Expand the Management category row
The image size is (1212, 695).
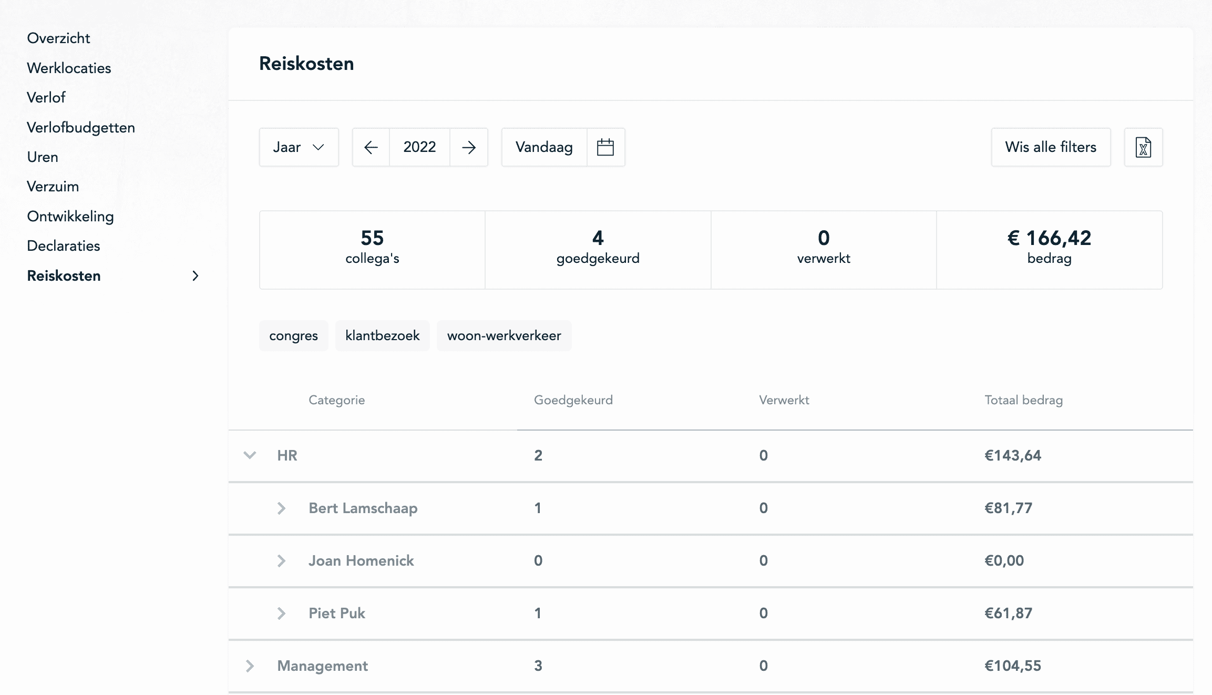pyautogui.click(x=250, y=666)
